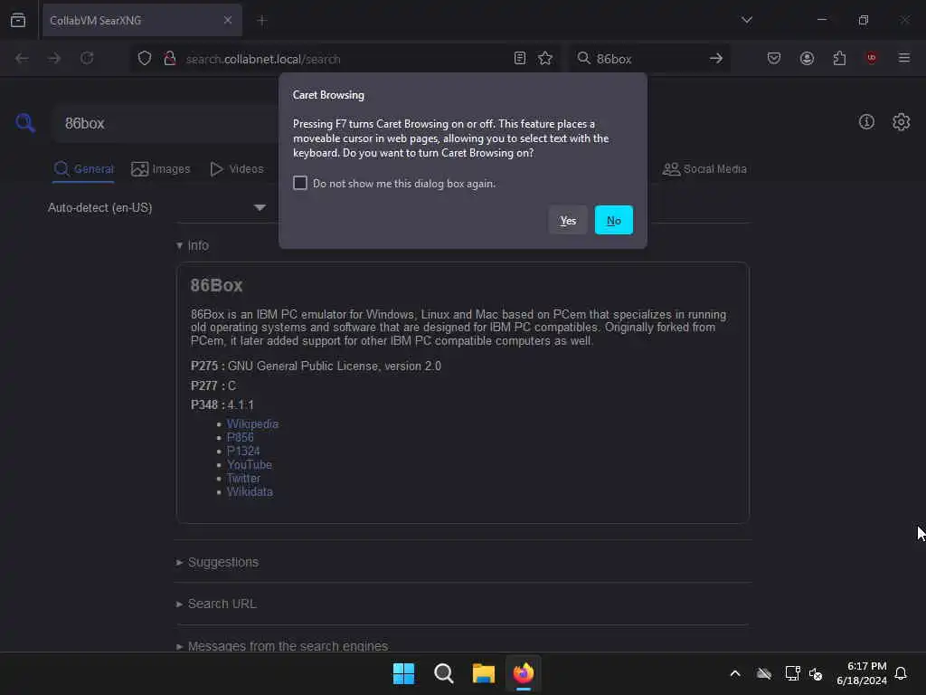The height and width of the screenshot is (695, 926).
Task: Open the Twitter link for 86Box
Action: point(243,478)
